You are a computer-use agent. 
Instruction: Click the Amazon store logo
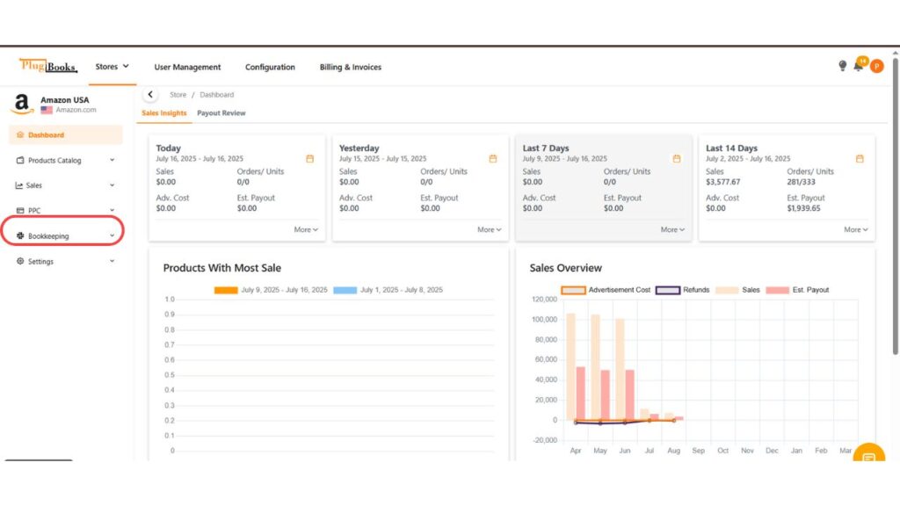point(22,104)
